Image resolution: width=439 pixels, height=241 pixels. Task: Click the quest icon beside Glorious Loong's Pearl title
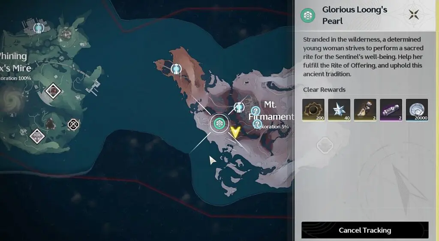point(308,15)
